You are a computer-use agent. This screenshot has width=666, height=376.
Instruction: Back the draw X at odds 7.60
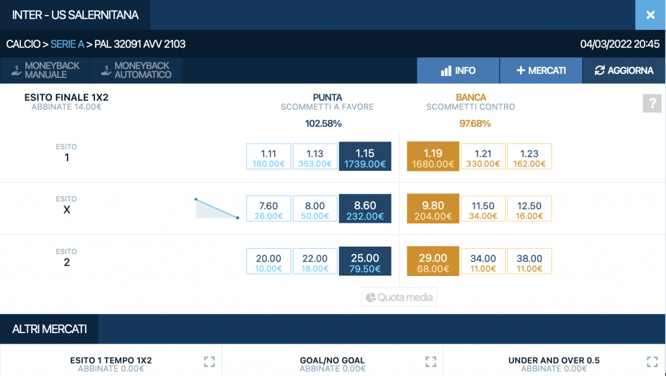(x=269, y=208)
